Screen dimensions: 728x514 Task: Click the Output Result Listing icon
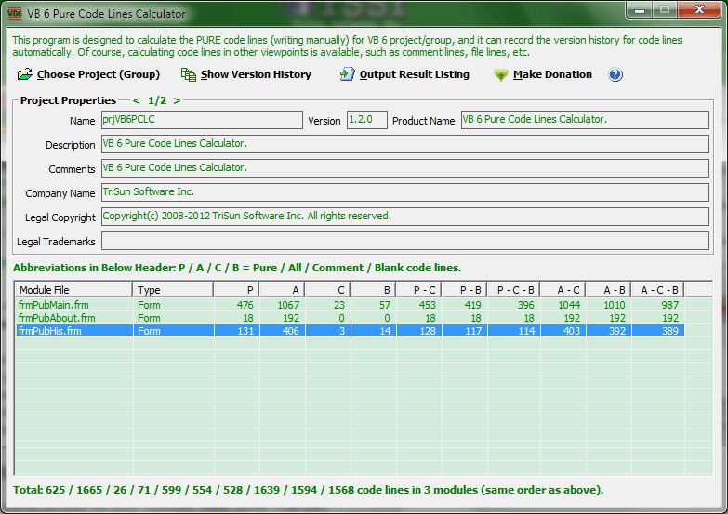pos(347,74)
